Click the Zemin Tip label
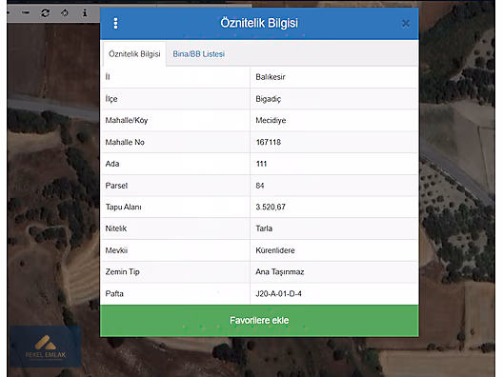The height and width of the screenshot is (377, 503). (123, 272)
